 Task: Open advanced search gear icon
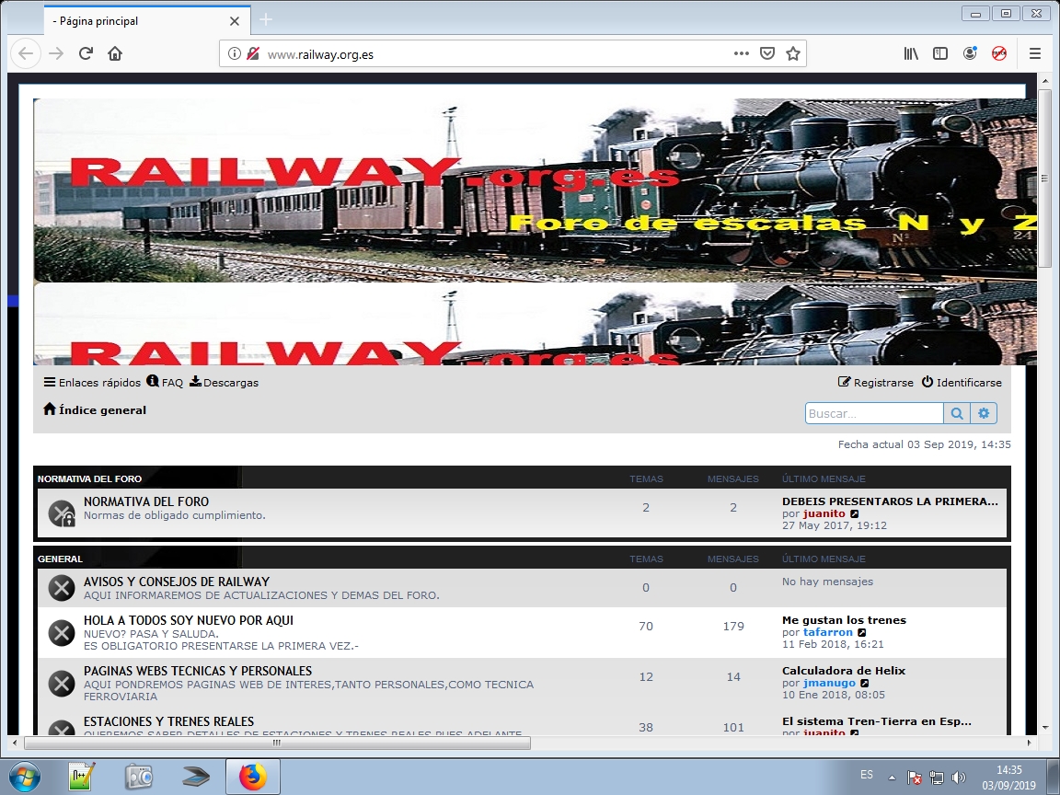(x=984, y=413)
